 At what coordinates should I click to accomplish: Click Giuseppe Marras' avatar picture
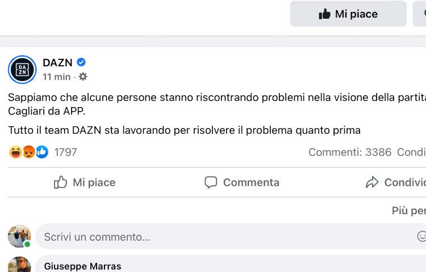(x=19, y=265)
